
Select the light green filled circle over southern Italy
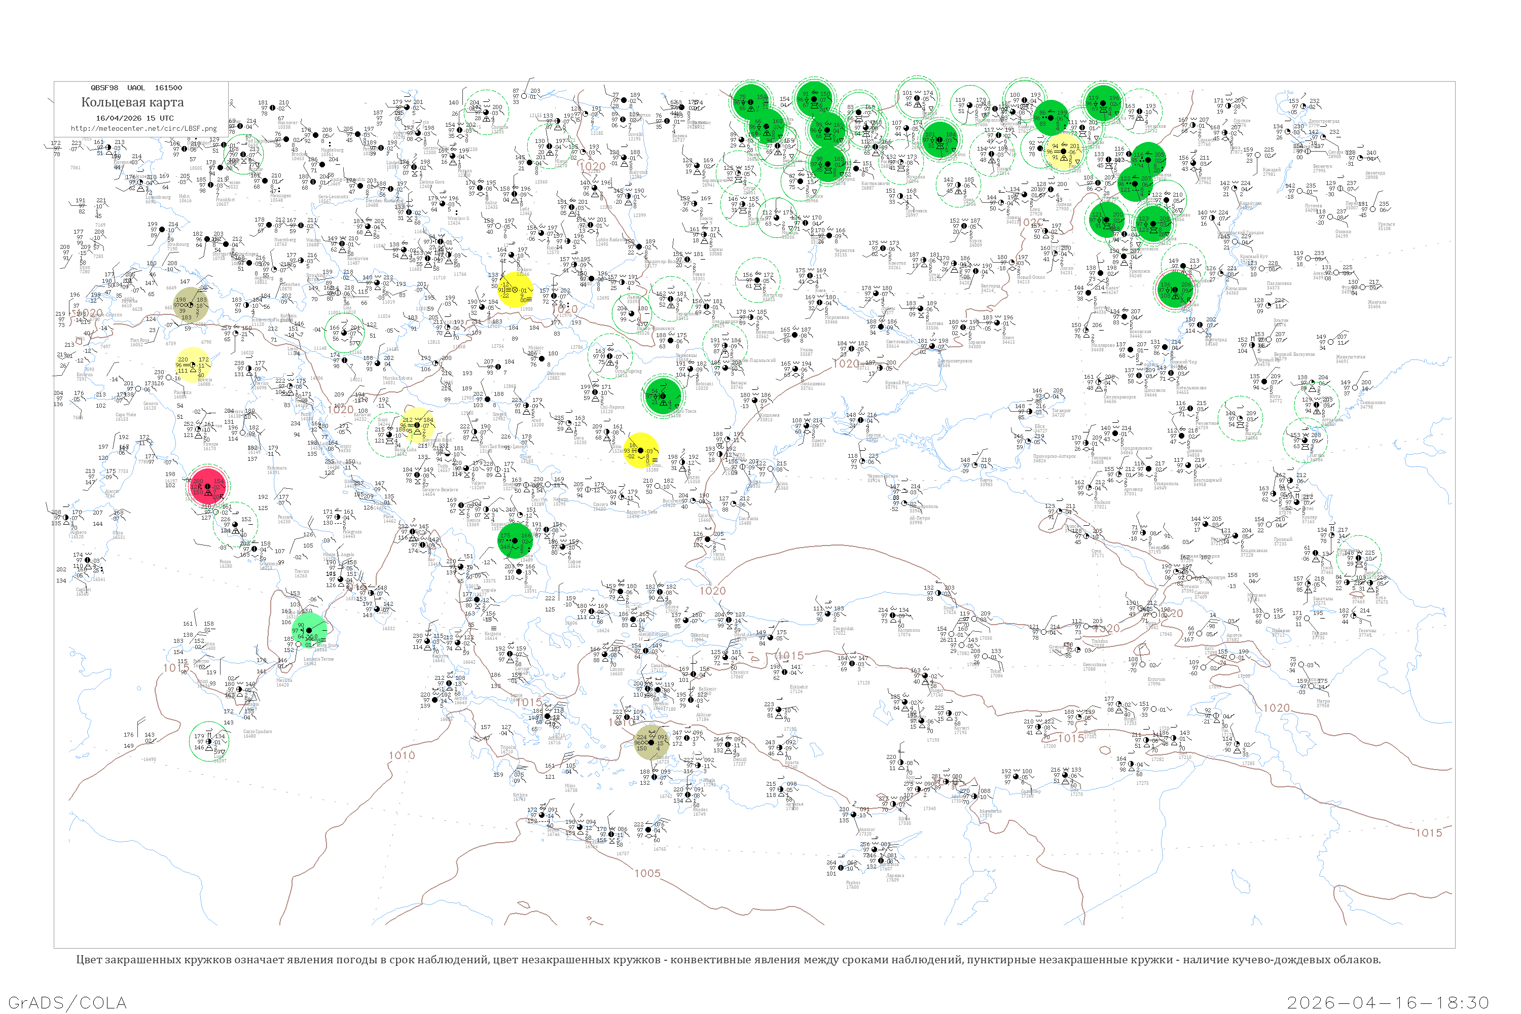click(310, 630)
